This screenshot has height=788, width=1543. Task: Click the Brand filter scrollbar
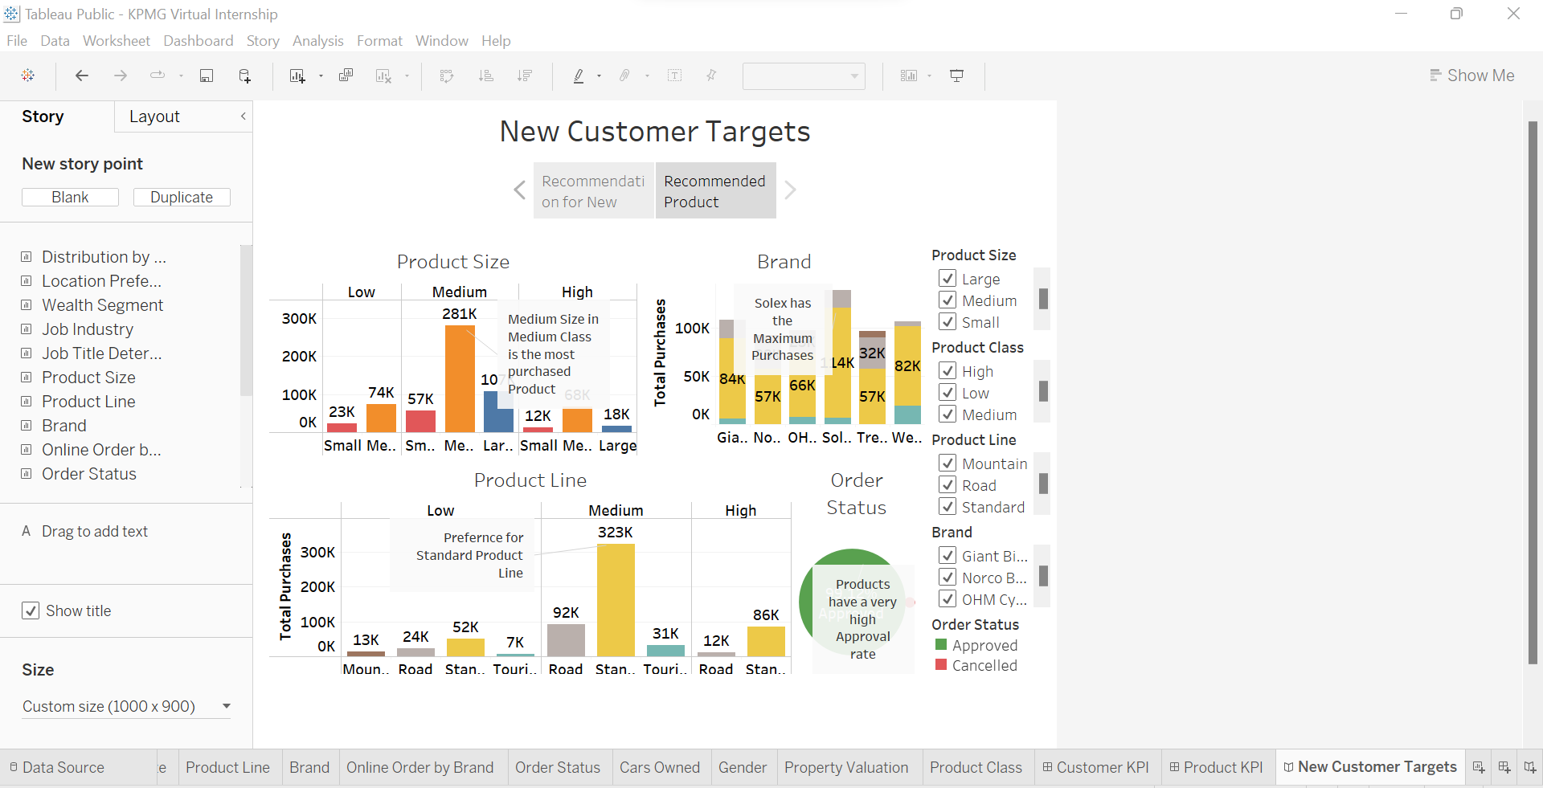pyautogui.click(x=1043, y=576)
